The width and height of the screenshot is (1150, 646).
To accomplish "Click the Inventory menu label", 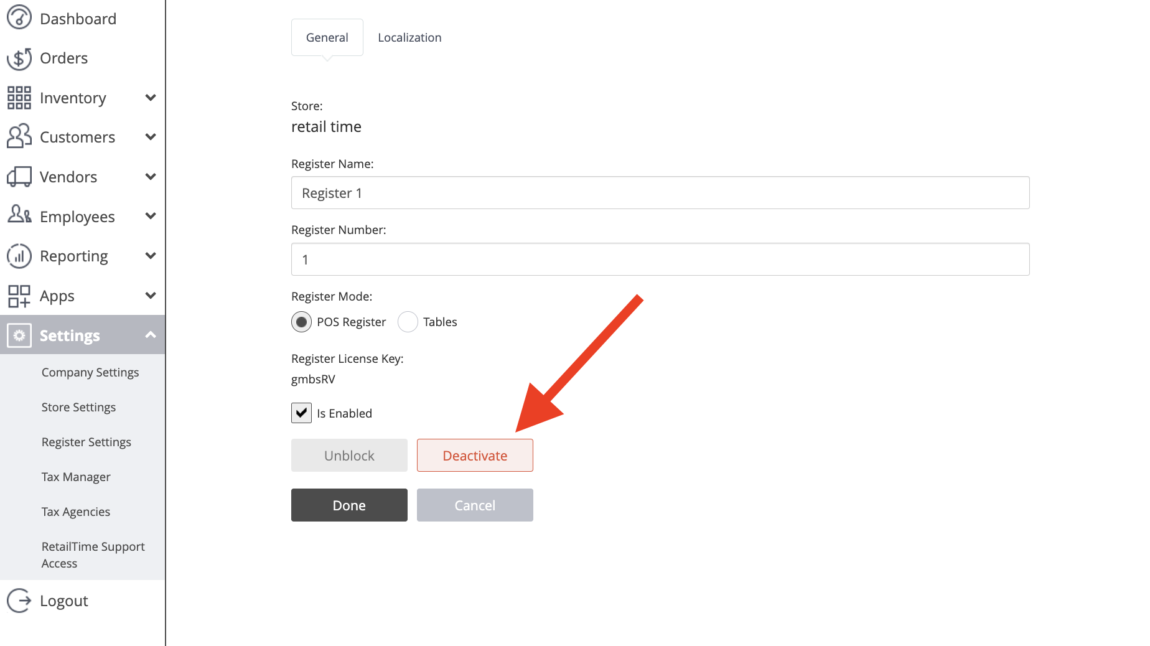I will tap(73, 98).
